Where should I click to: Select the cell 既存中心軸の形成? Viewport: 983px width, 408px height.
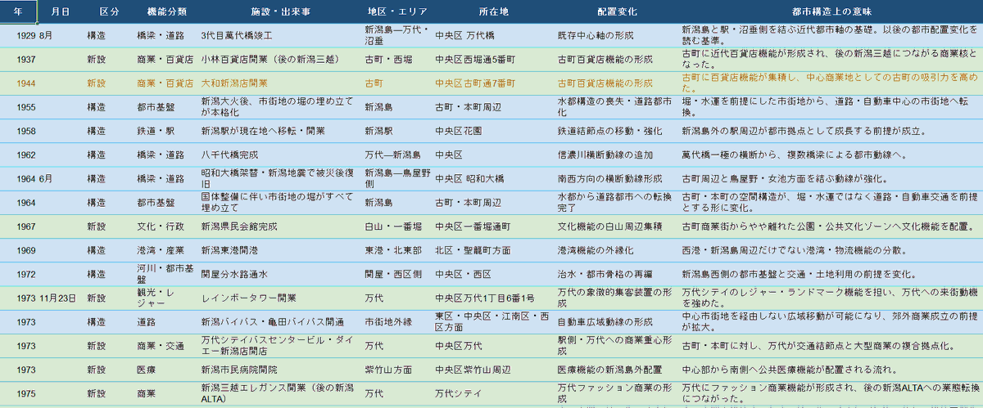pos(617,36)
